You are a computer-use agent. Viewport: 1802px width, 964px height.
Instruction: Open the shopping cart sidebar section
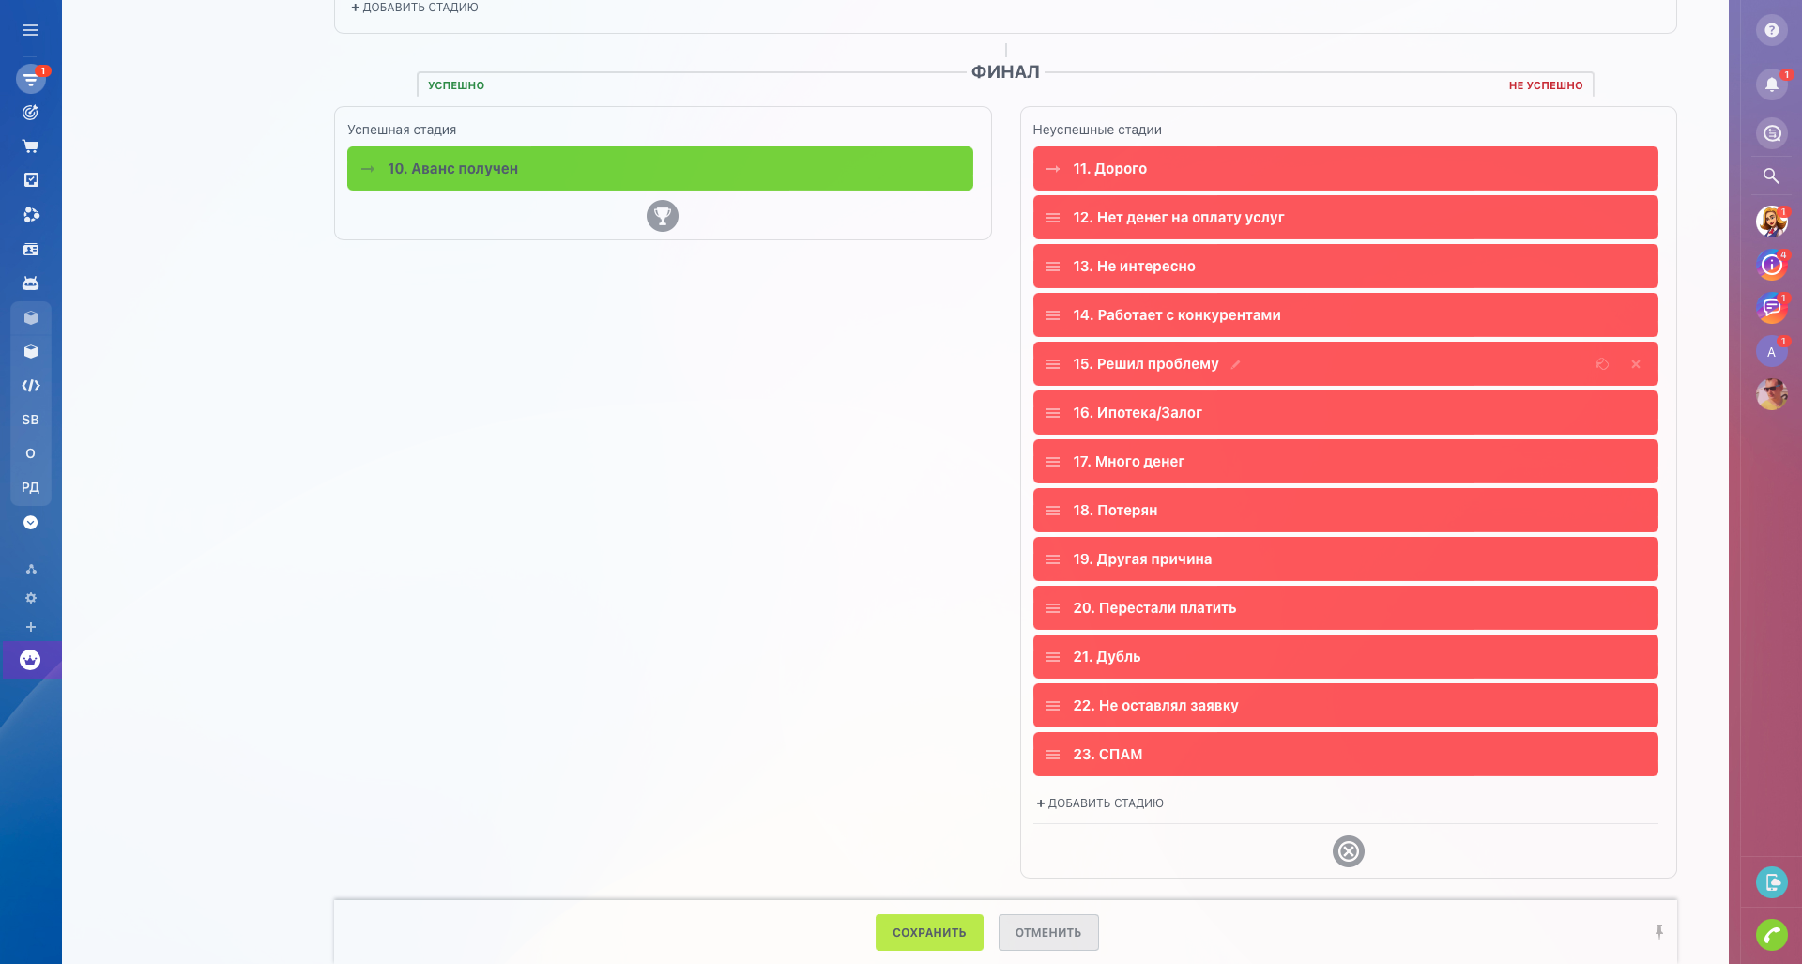click(x=31, y=146)
